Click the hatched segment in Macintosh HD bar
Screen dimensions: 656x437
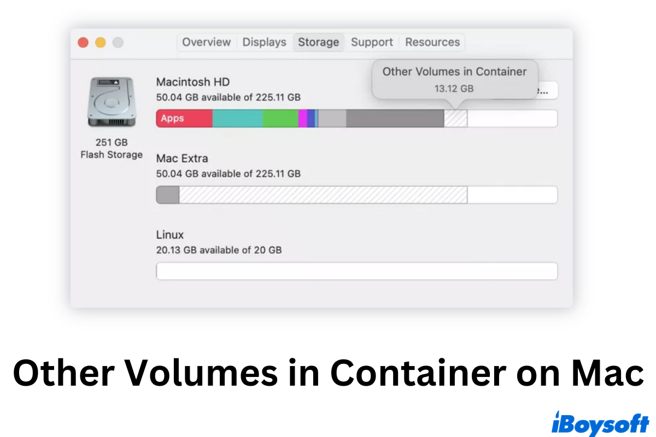455,119
